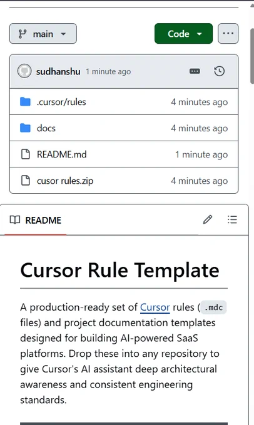Click the Cursor Rule Template heading
Screen dimensions: 254x425
(x=119, y=271)
